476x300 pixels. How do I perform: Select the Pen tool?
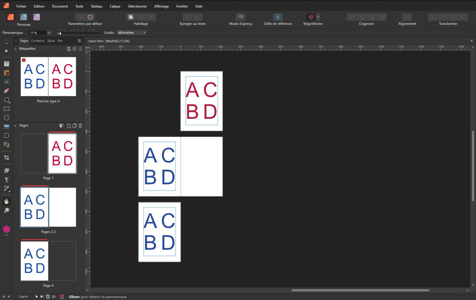[x=6, y=91]
